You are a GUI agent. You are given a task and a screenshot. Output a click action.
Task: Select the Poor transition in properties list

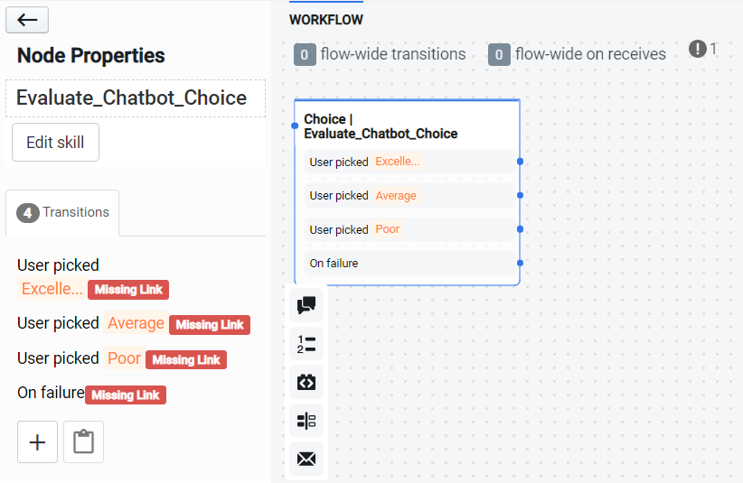pyautogui.click(x=124, y=358)
